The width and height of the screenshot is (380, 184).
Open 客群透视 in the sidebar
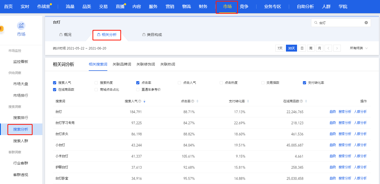click(x=21, y=175)
